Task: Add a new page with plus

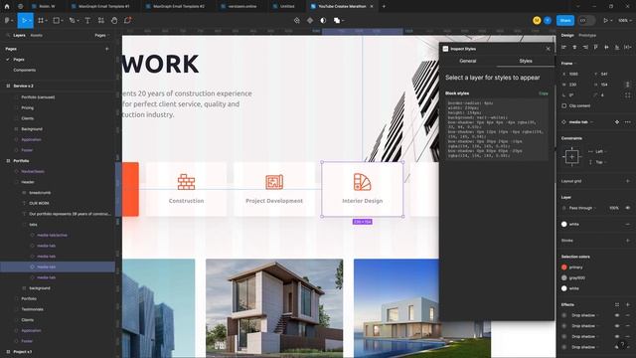Action: click(x=107, y=49)
